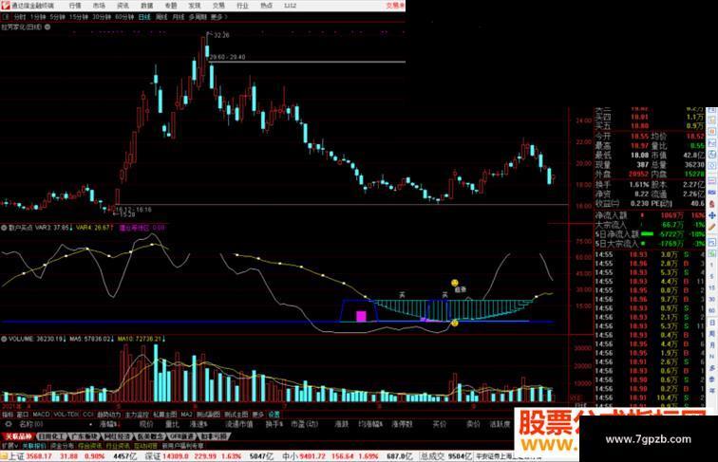Open the 发现 menu
The height and width of the screenshot is (462, 718).
point(195,6)
